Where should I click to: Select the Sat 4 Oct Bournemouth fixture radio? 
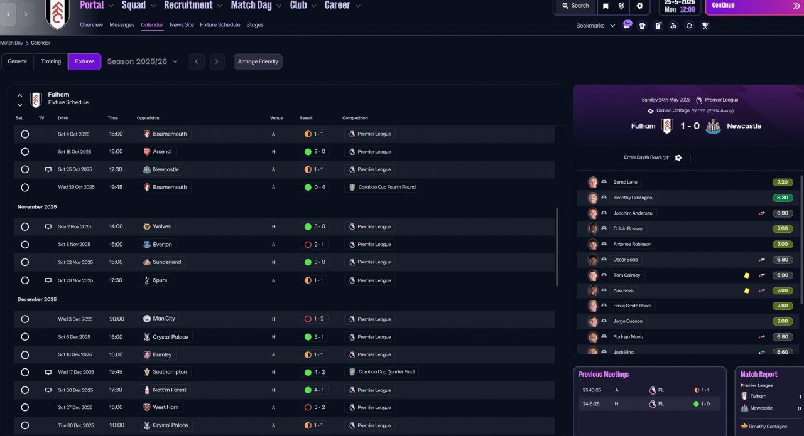point(24,134)
